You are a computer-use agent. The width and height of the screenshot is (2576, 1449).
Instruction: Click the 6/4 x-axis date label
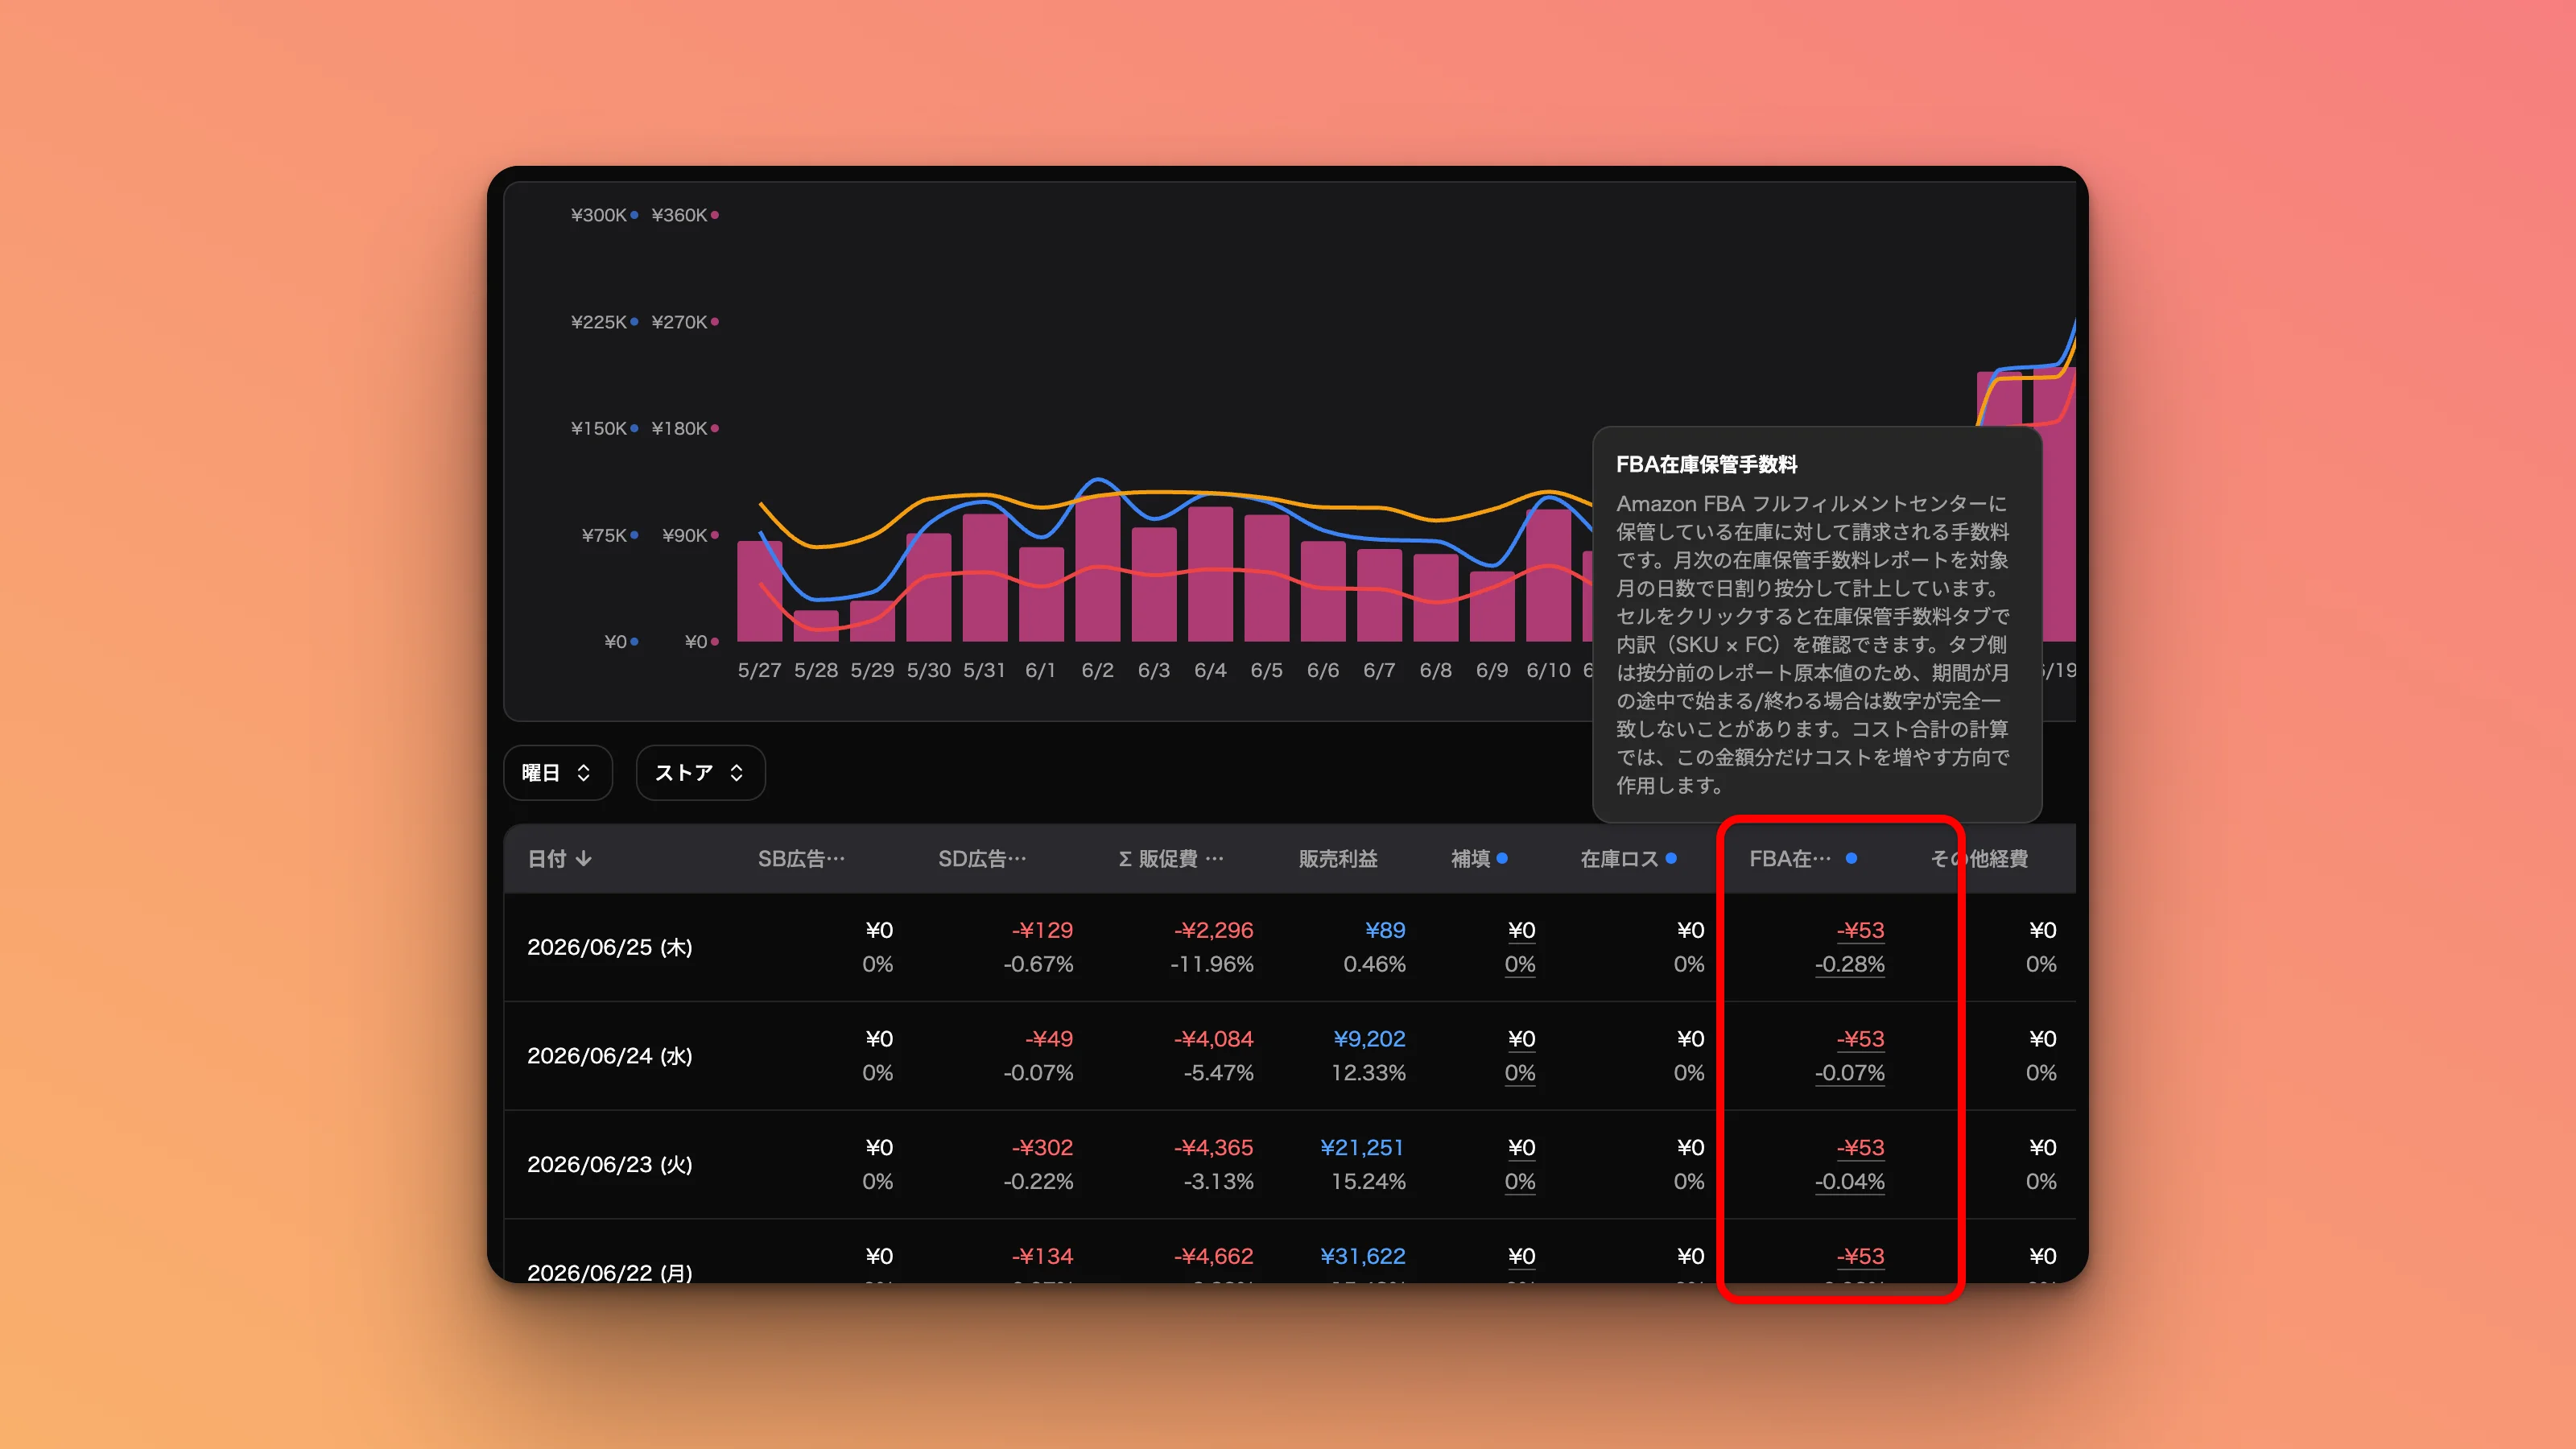[1210, 670]
